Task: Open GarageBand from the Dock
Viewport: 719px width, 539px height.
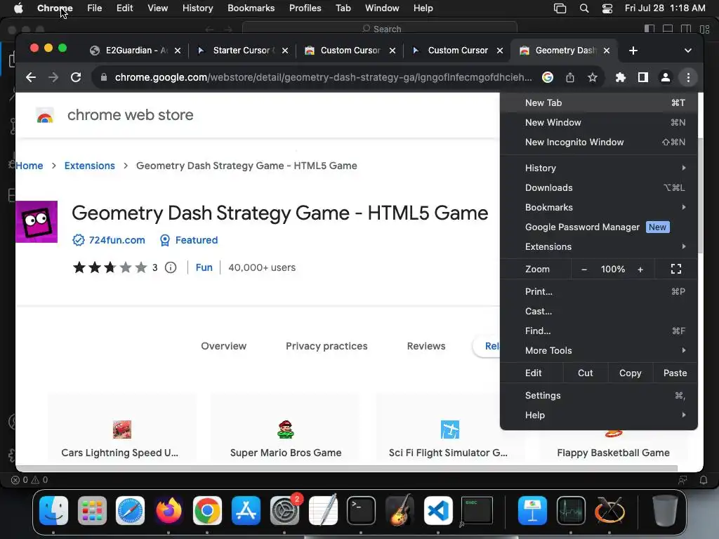Action: tap(400, 511)
